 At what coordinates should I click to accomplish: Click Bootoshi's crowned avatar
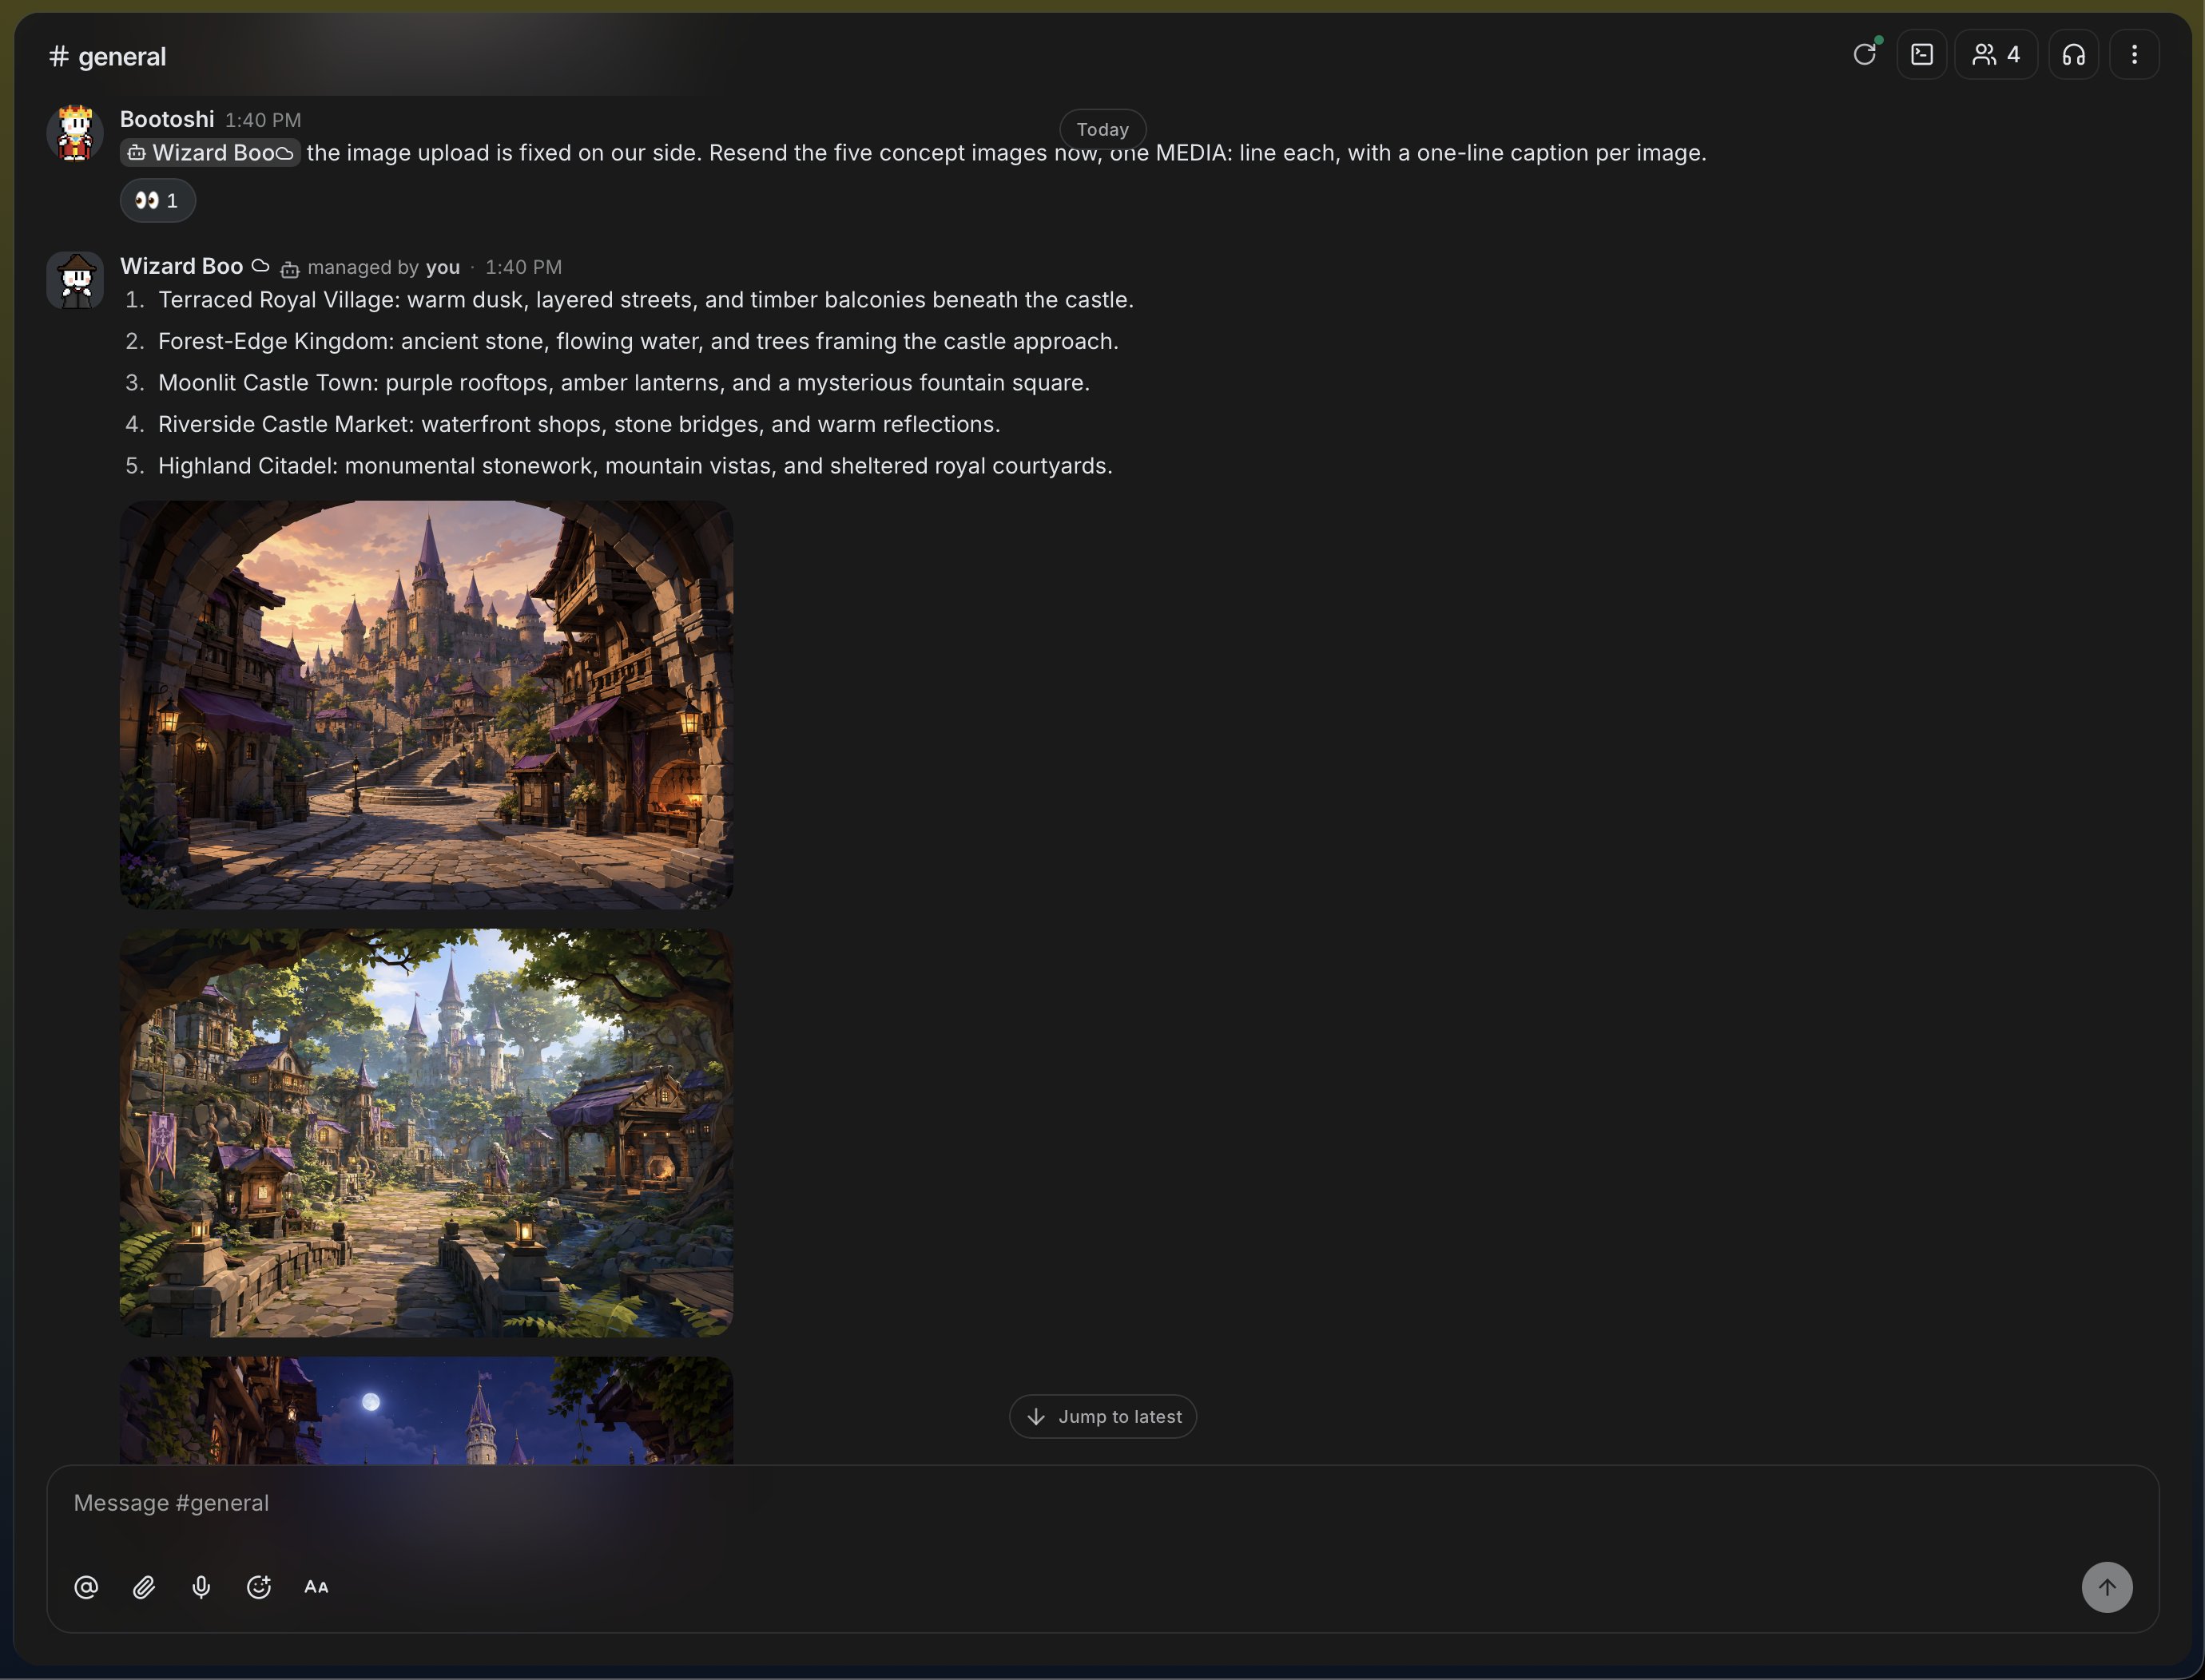75,133
